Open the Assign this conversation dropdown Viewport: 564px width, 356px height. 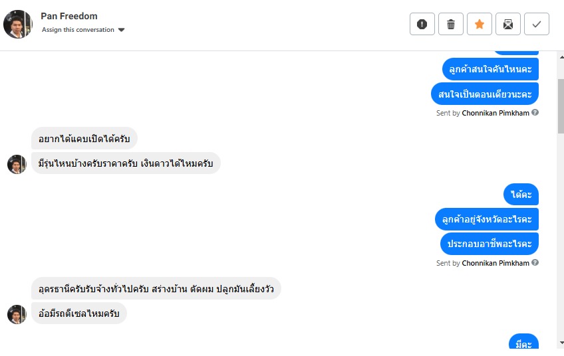click(78, 30)
